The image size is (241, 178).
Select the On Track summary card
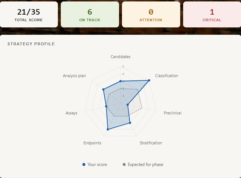(90, 15)
